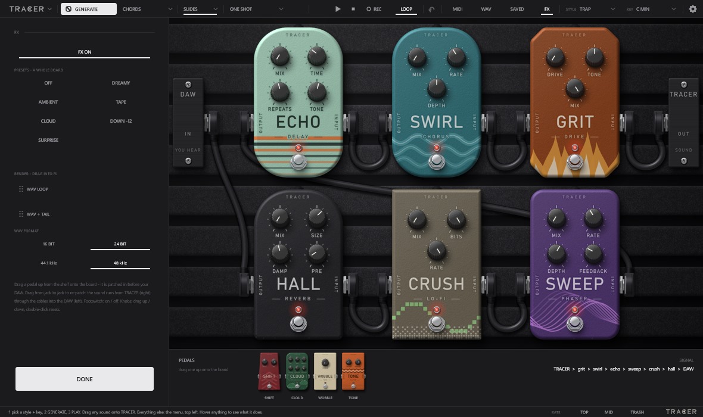Click the WAV + TAIL drag handle
This screenshot has width=703, height=417.
click(x=21, y=214)
